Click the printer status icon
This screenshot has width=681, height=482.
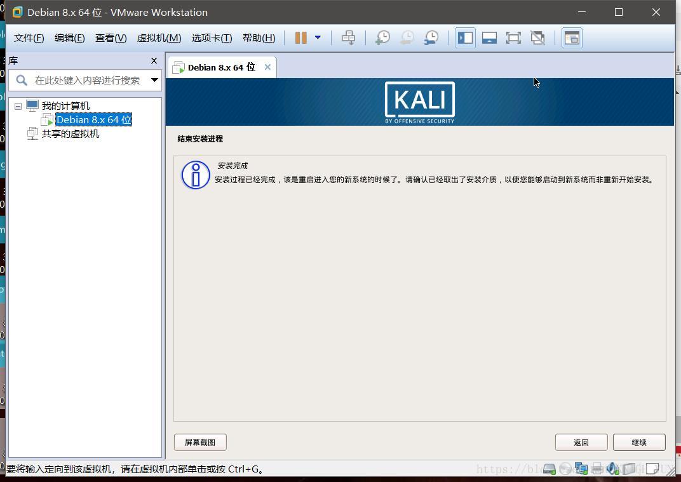coord(597,469)
